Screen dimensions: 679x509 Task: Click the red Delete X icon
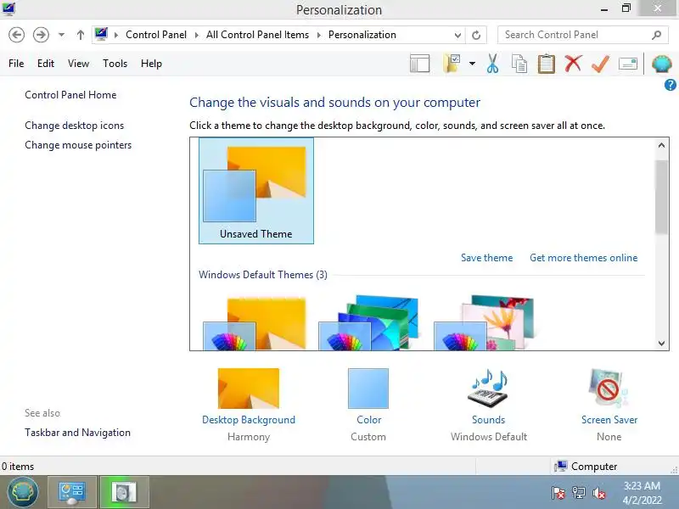coord(573,64)
